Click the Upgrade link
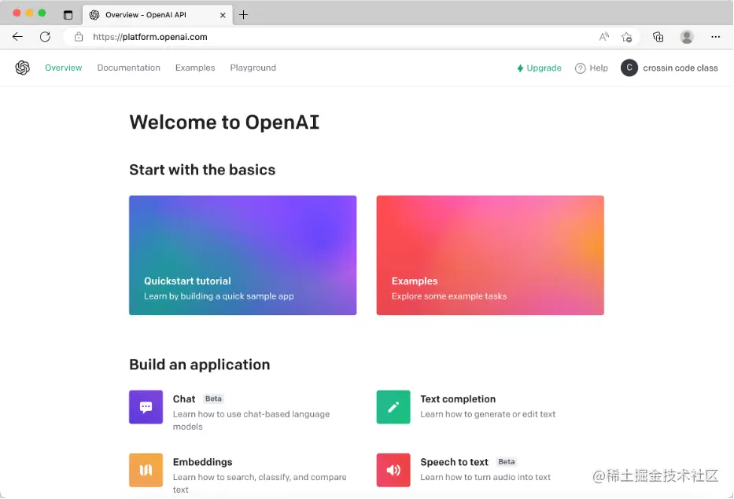The height and width of the screenshot is (499, 734). tap(539, 68)
